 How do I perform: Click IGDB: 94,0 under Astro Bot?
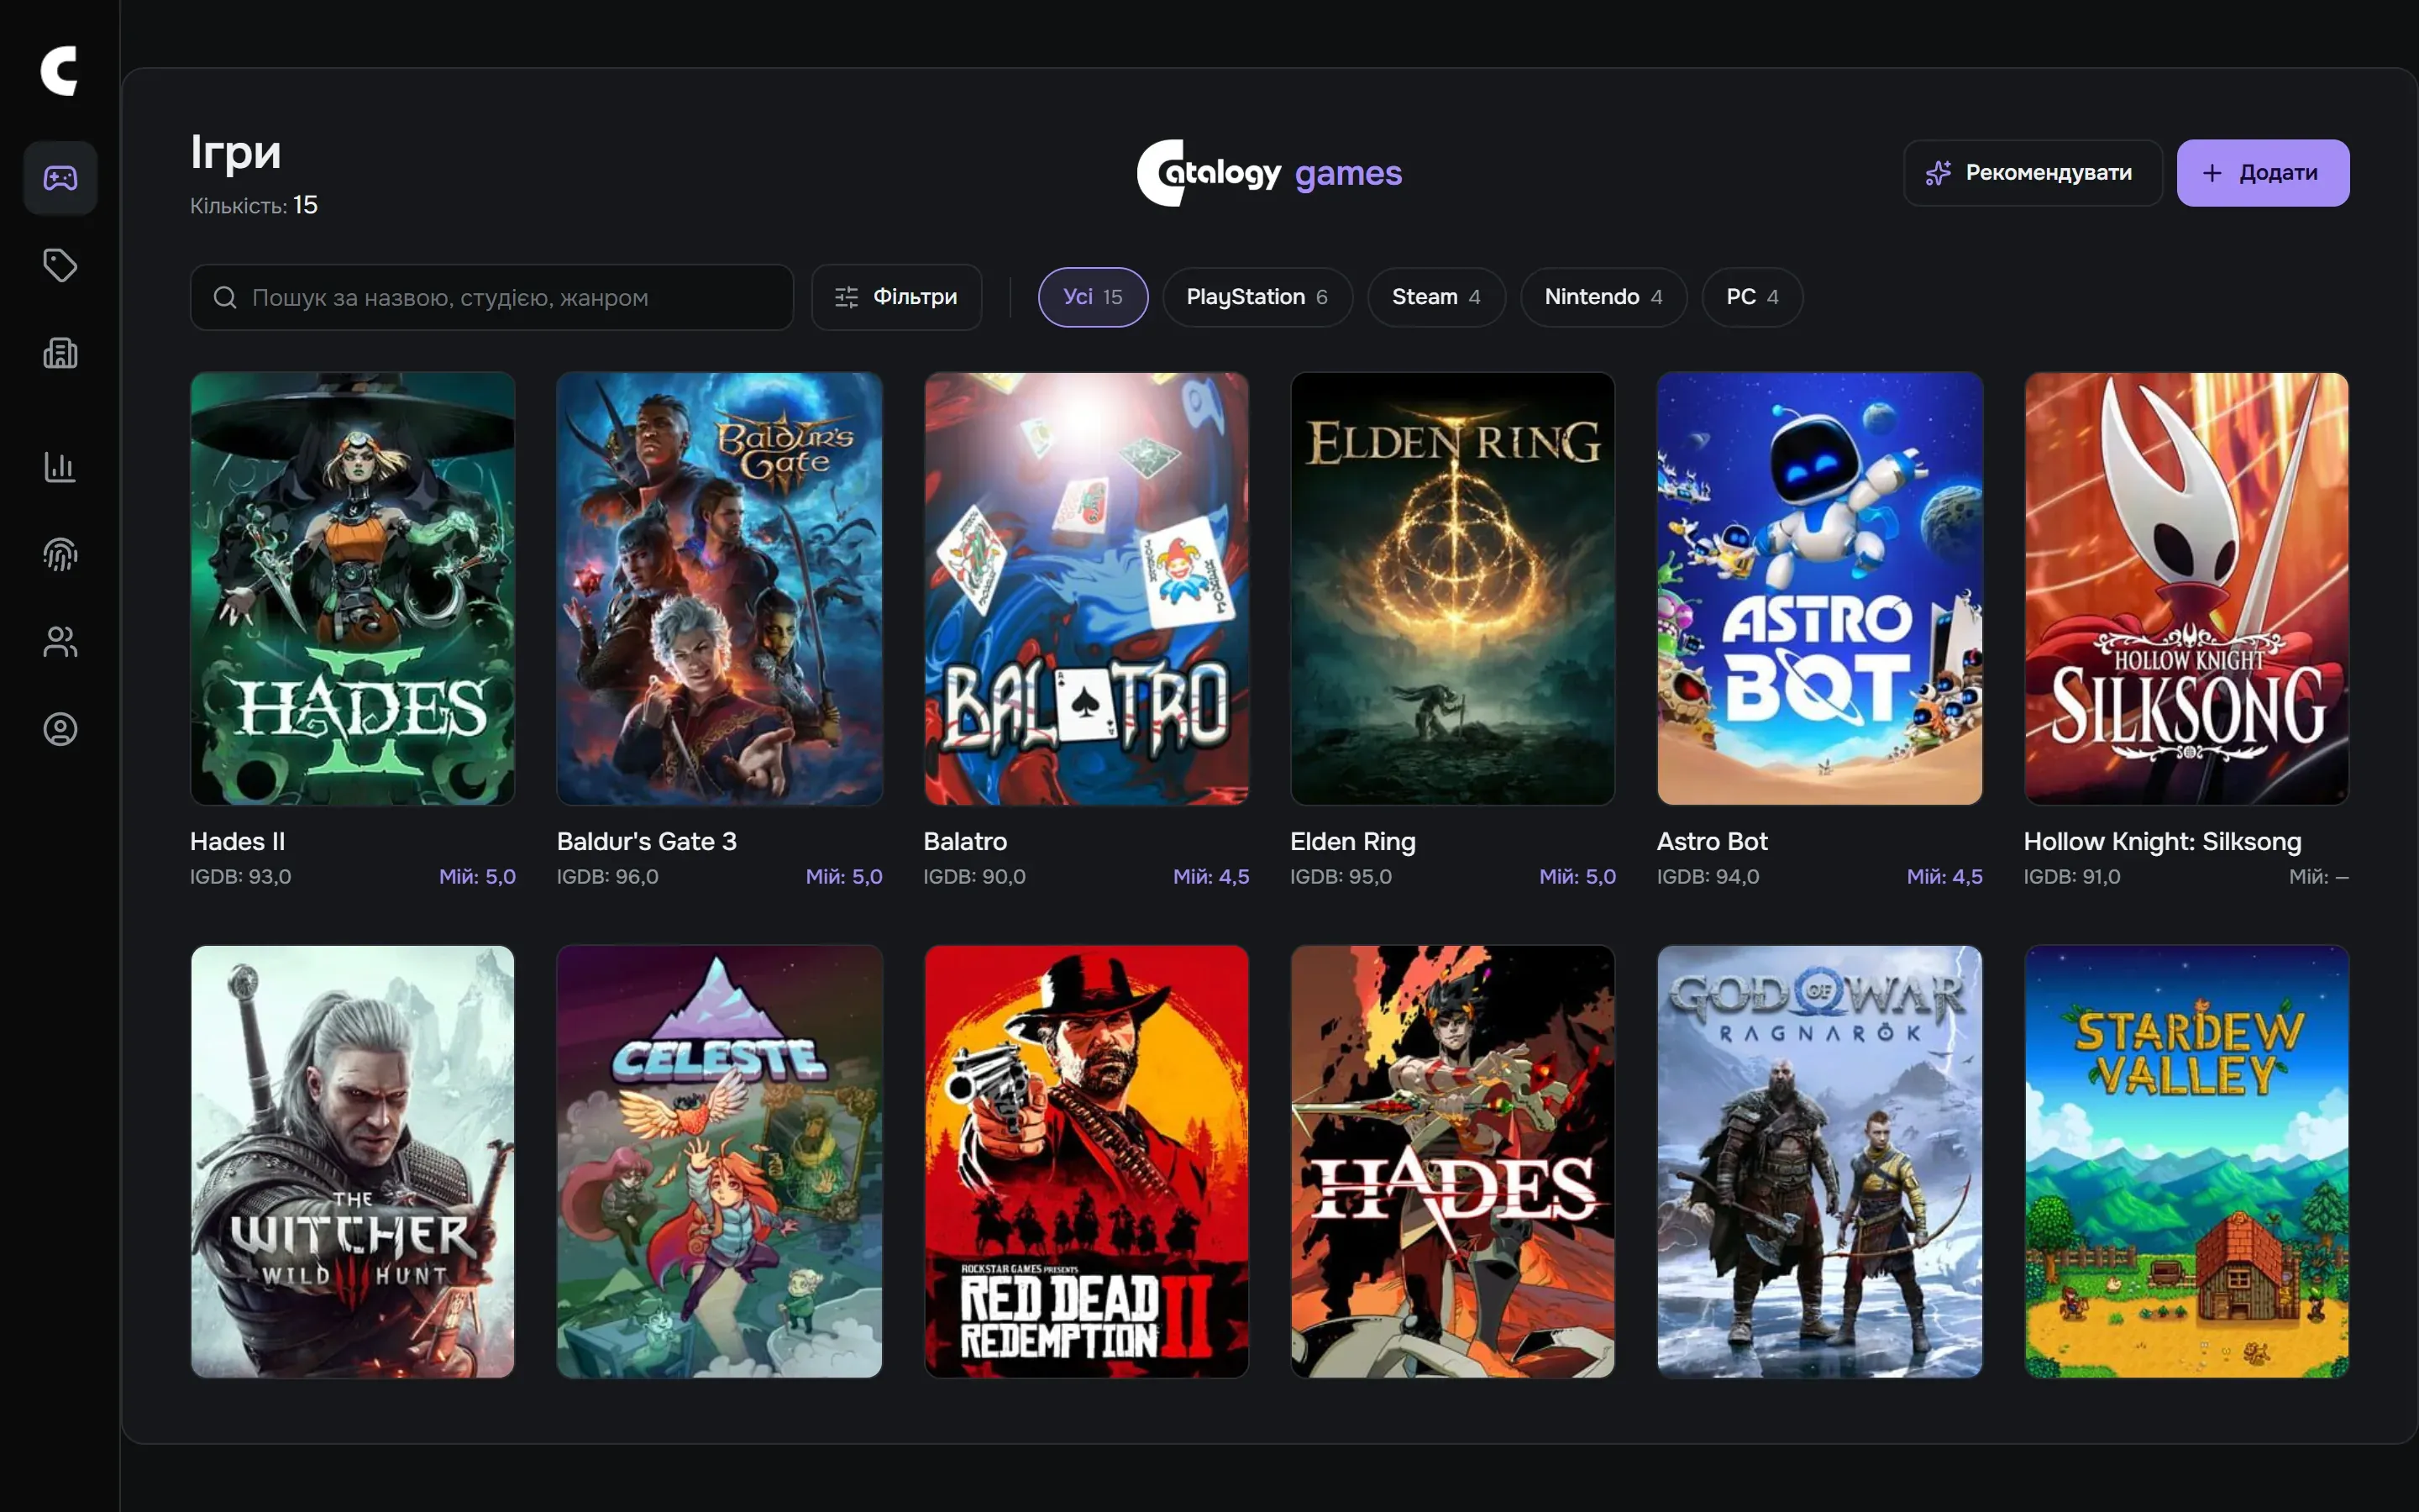click(1708, 877)
